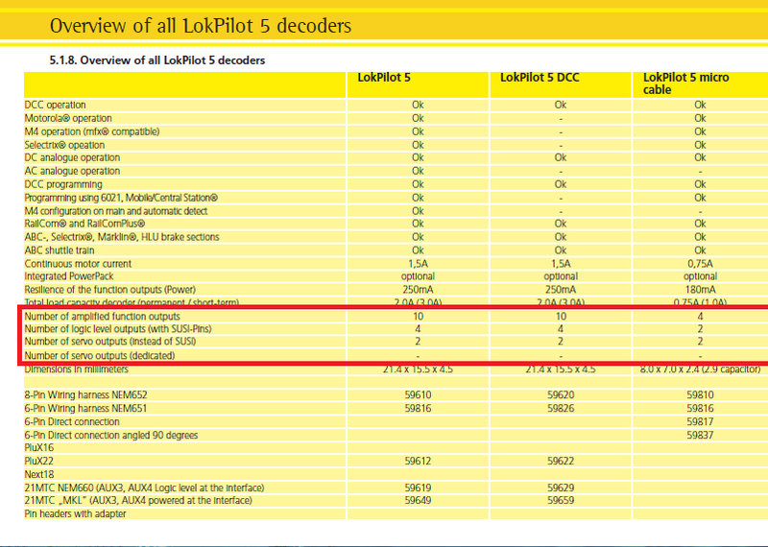
Task: Click the 'Ok' for M4 configuration under LokPilot 5
Action: click(418, 211)
